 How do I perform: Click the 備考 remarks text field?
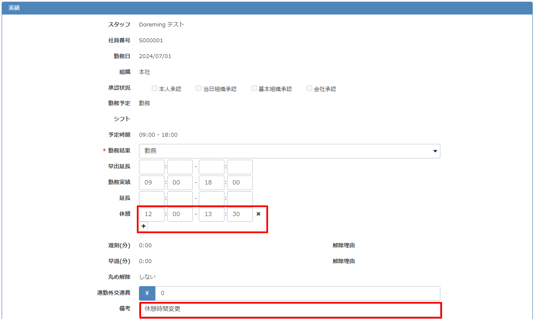pos(291,309)
